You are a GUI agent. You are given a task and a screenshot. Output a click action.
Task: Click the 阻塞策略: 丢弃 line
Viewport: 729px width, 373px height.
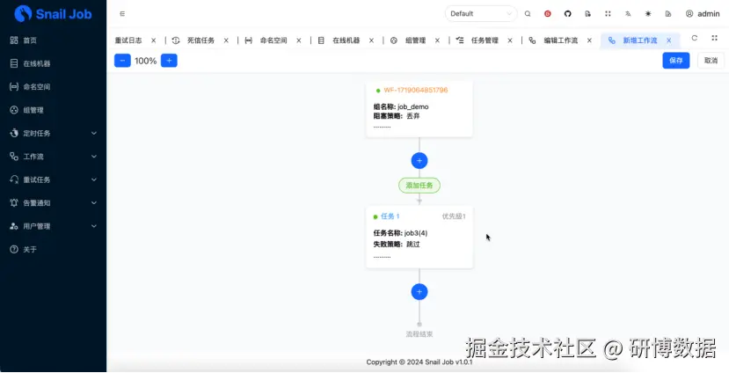tap(397, 116)
